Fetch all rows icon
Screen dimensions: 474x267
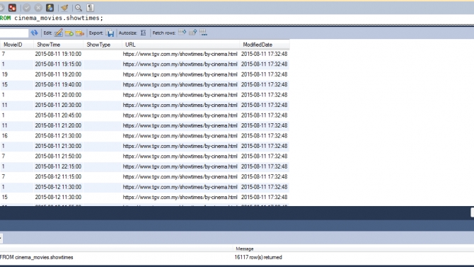tap(192, 33)
